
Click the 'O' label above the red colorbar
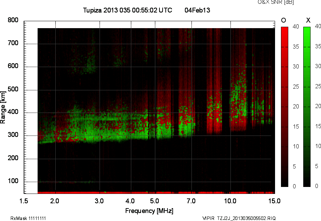coord(284,21)
